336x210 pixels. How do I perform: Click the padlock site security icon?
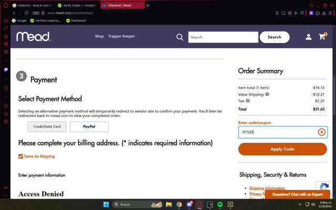[x=43, y=13]
